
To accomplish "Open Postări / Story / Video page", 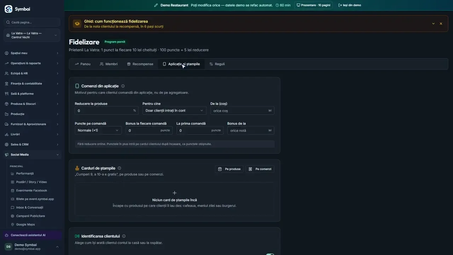I will click(31, 182).
